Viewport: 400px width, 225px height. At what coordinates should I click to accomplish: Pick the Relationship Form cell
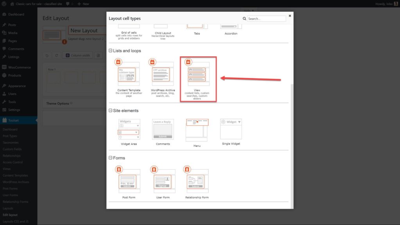pyautogui.click(x=197, y=182)
